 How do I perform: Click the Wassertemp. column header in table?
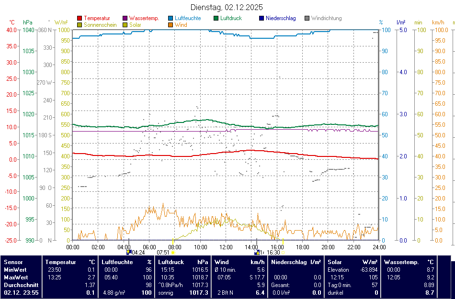[401, 262]
